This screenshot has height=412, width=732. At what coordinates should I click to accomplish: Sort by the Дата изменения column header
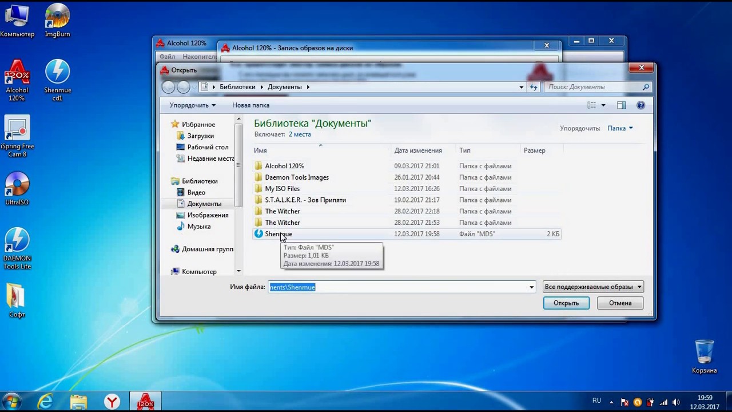tap(424, 150)
